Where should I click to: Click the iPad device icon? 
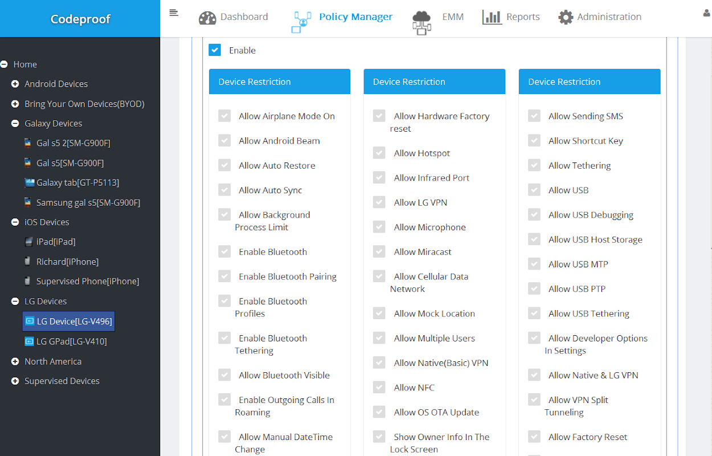(x=28, y=242)
